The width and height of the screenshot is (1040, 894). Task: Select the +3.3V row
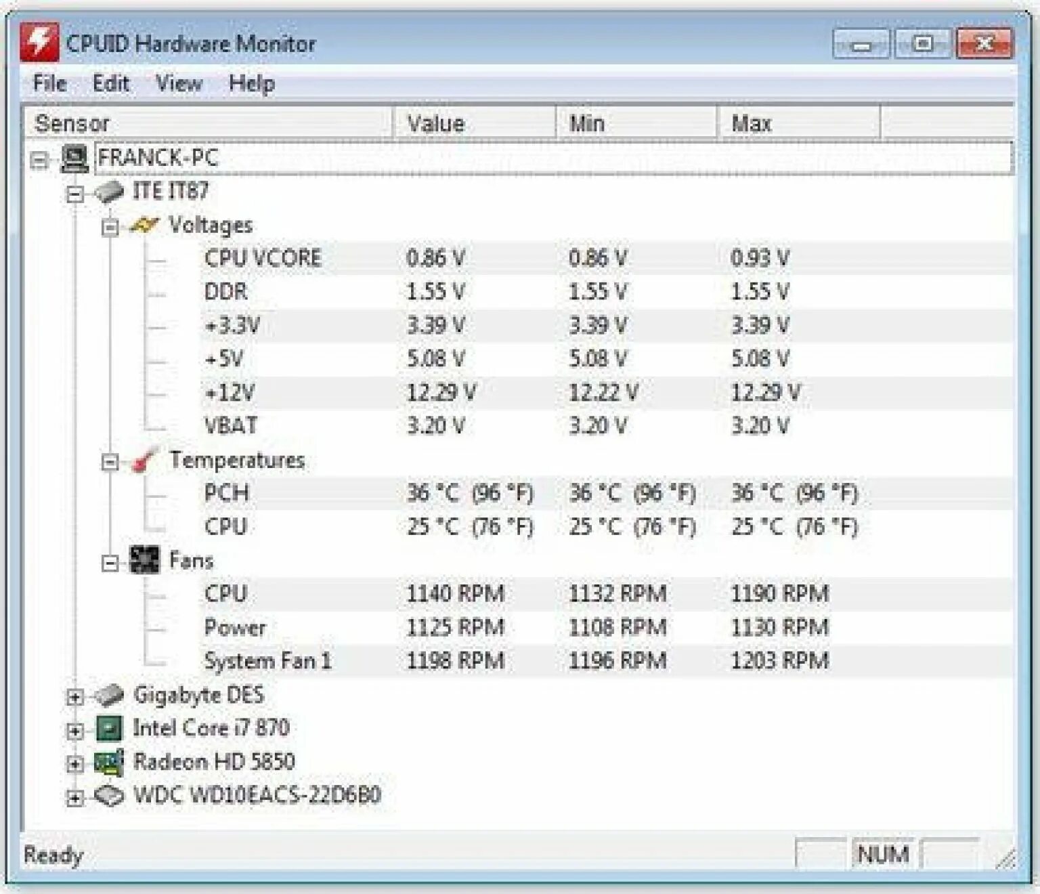[607, 325]
